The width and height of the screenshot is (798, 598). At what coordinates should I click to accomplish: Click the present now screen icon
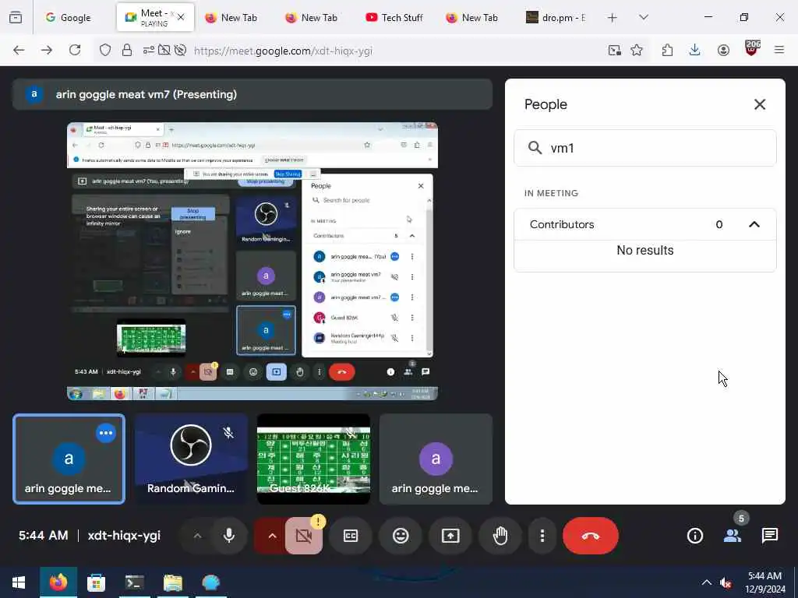[450, 536]
